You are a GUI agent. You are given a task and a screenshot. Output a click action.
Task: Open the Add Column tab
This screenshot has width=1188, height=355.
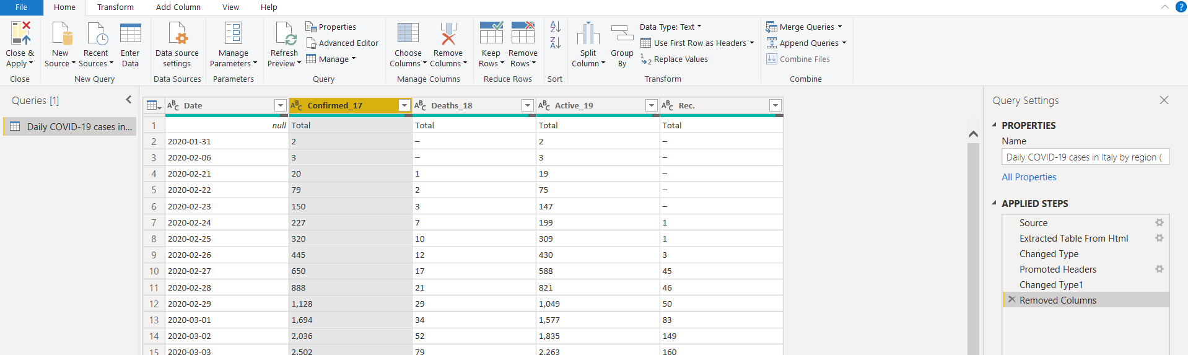click(178, 7)
